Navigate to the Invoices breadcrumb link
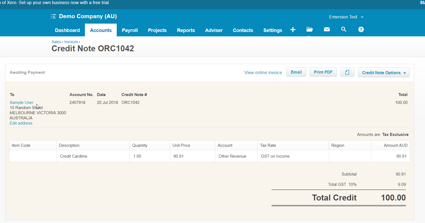This screenshot has width=425, height=223. (71, 42)
